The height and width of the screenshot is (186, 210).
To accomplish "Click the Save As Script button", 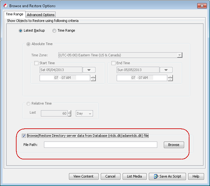I will pyautogui.click(x=167, y=176).
